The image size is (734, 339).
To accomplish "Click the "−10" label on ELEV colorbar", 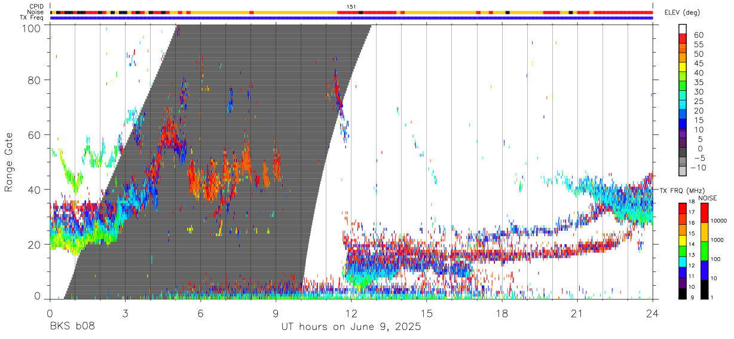I will pyautogui.click(x=698, y=168).
